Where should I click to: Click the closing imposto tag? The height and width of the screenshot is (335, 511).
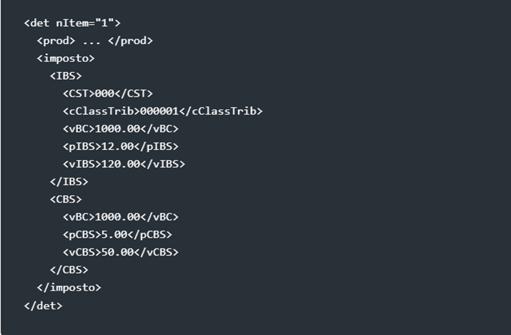tap(68, 287)
